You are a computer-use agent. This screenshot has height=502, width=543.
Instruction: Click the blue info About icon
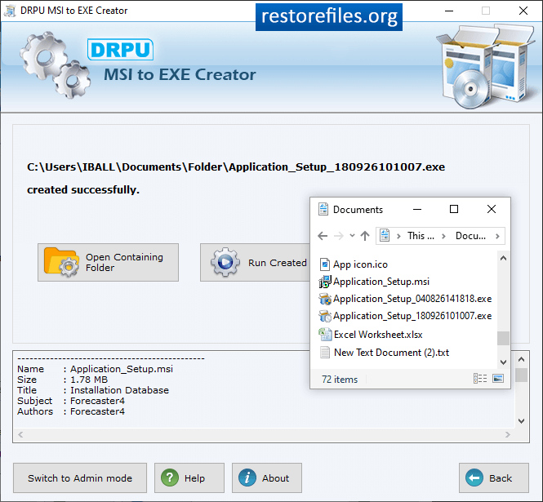point(247,478)
